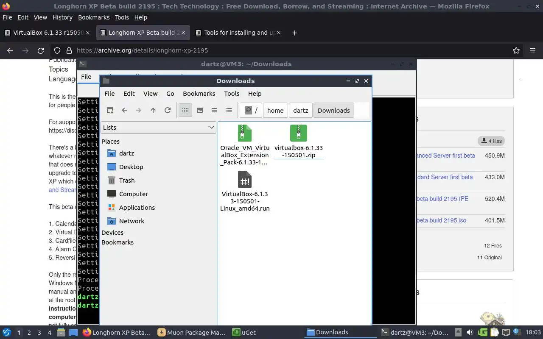The image size is (543, 339).
Task: Open file manager Tools menu
Action: [x=232, y=94]
